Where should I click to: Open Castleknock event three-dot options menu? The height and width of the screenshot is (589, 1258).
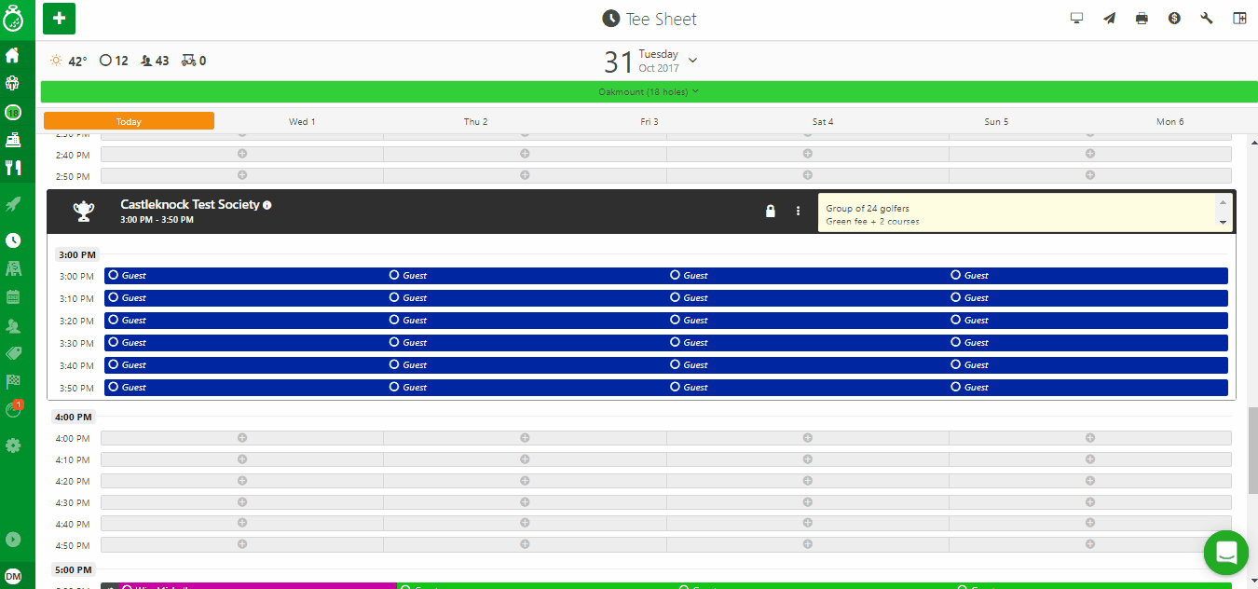pyautogui.click(x=798, y=212)
